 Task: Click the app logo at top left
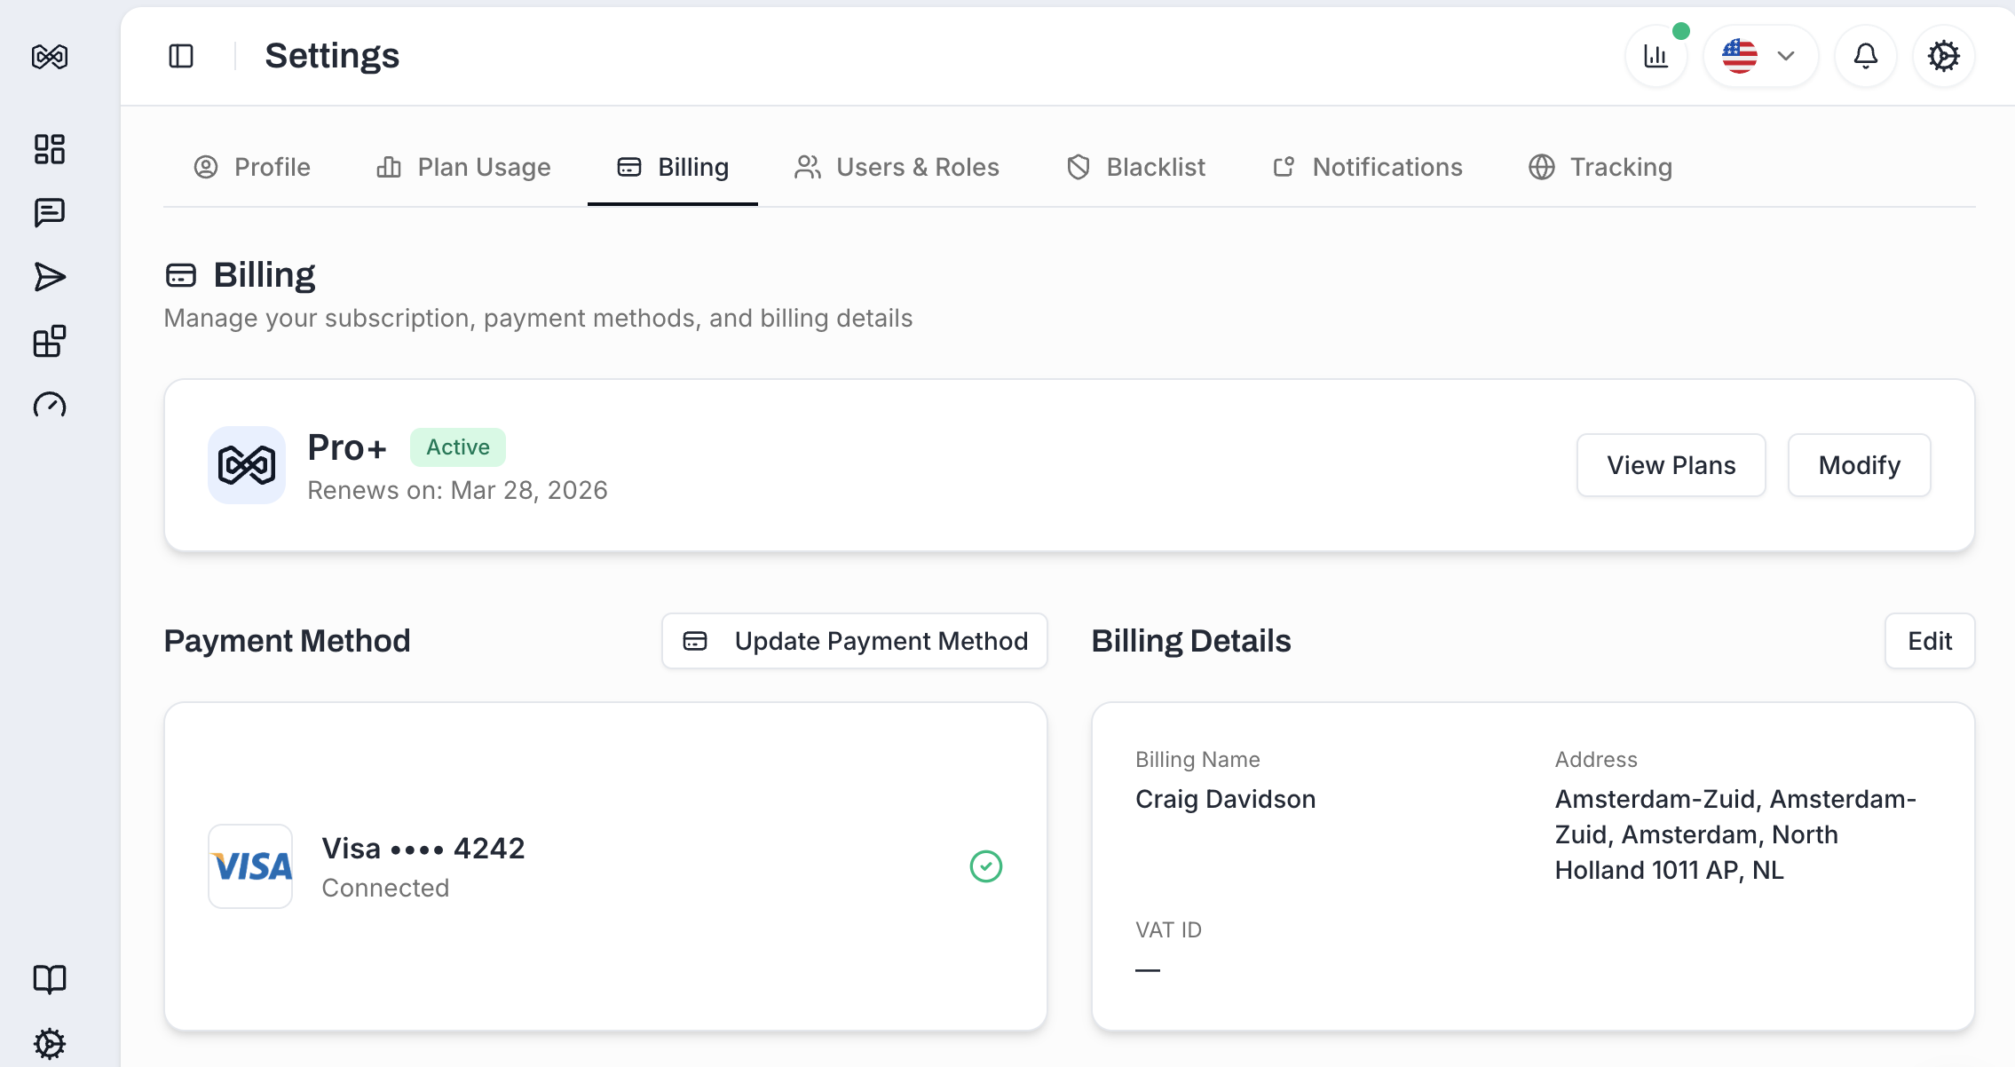pos(51,56)
